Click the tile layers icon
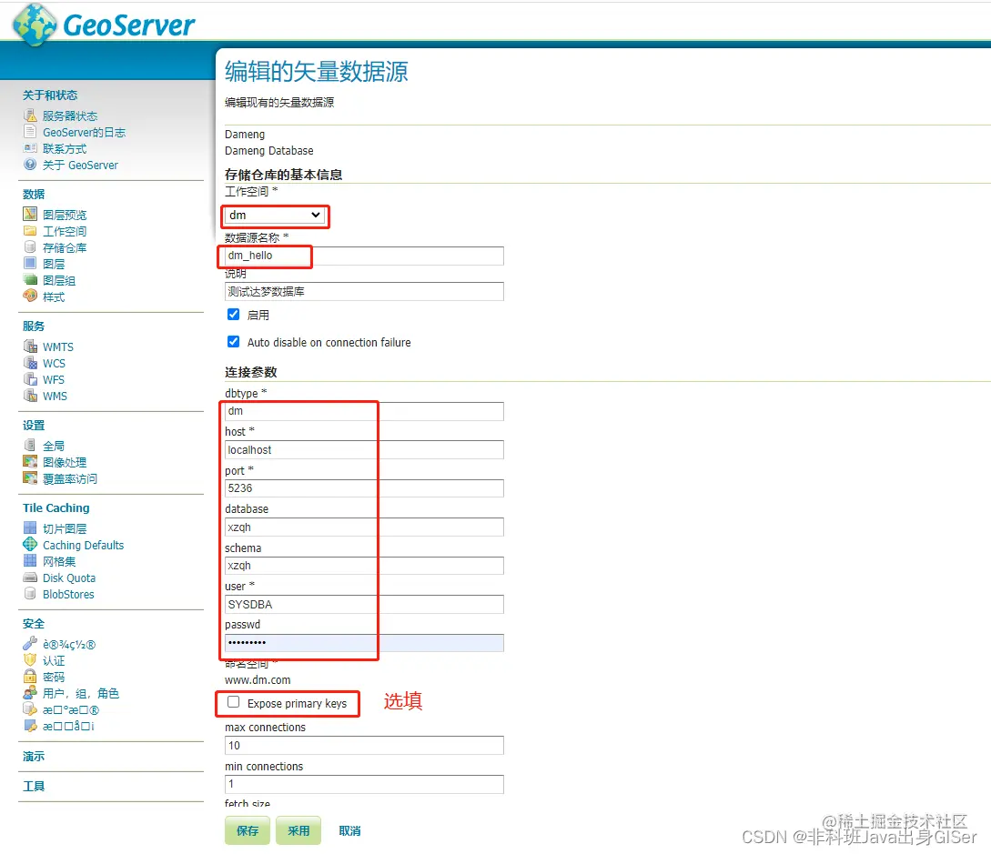The width and height of the screenshot is (991, 854). (x=30, y=528)
